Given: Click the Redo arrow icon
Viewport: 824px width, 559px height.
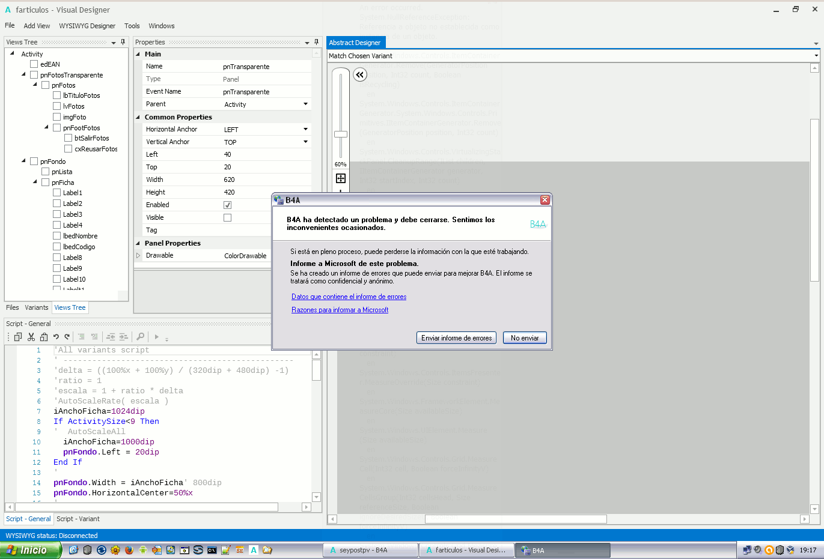Looking at the screenshot, I should [67, 337].
